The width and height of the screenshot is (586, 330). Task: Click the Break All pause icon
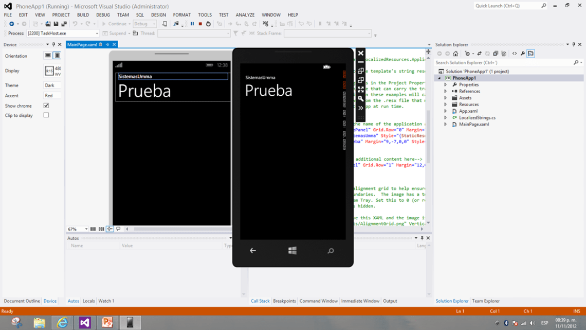(192, 24)
